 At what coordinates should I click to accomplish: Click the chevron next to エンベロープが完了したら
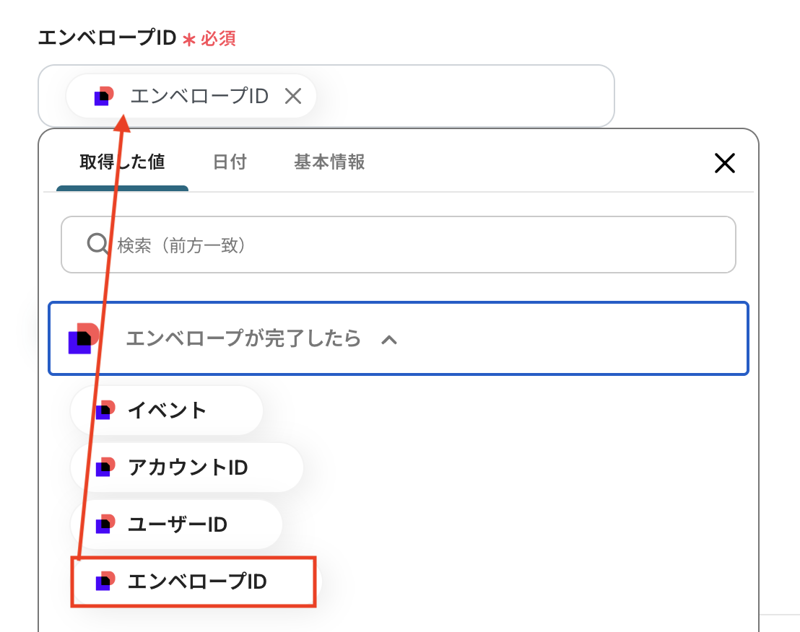pos(388,339)
